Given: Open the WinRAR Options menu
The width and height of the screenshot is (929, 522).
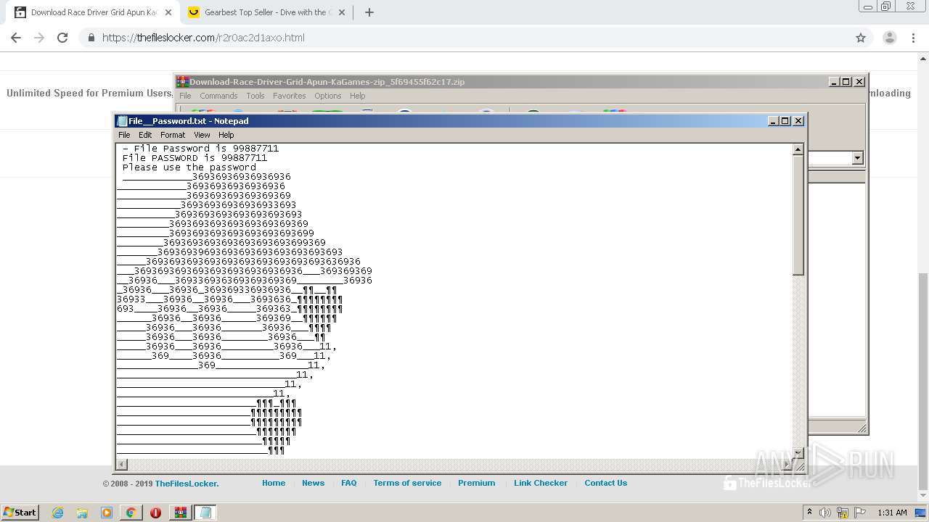Looking at the screenshot, I should [x=327, y=96].
